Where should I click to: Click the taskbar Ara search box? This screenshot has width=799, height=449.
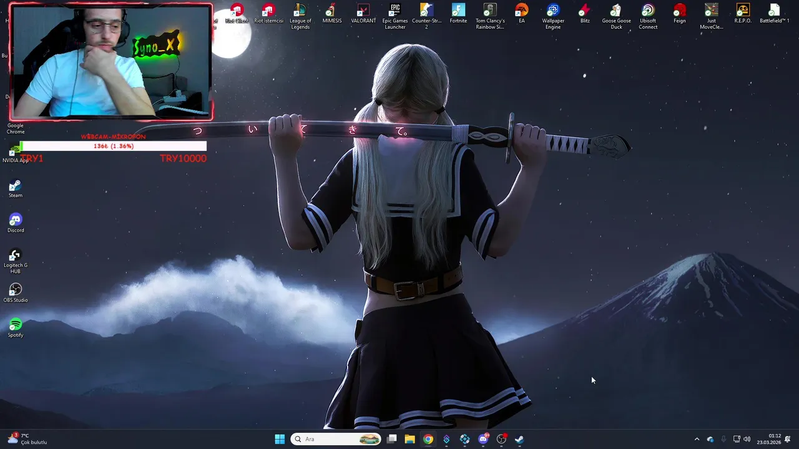[x=336, y=439]
